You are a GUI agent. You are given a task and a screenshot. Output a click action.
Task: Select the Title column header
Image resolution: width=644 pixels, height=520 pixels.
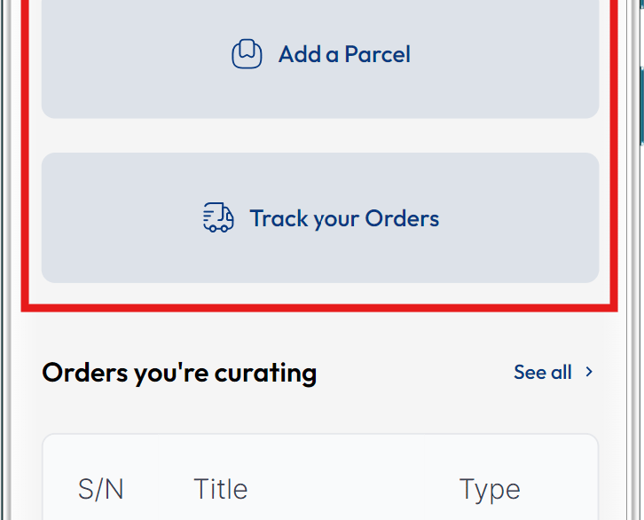[x=220, y=489]
